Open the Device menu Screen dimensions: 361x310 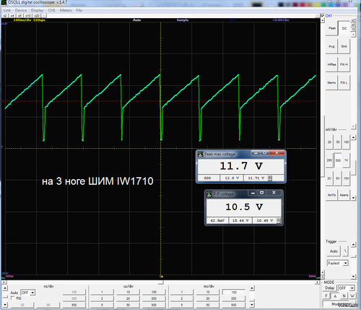[x=21, y=10]
